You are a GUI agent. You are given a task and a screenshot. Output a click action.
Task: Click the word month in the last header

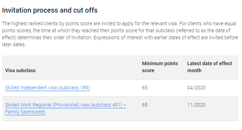tap(194, 70)
